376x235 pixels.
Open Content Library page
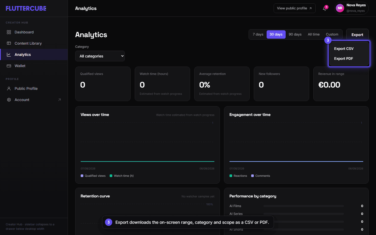coord(34,43)
